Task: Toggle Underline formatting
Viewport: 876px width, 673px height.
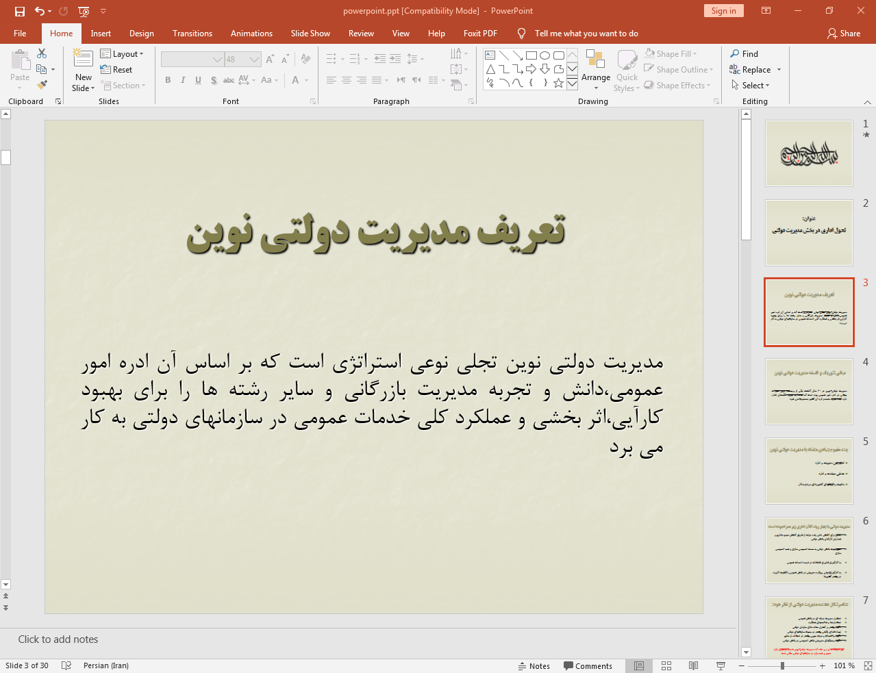Action: click(x=198, y=80)
